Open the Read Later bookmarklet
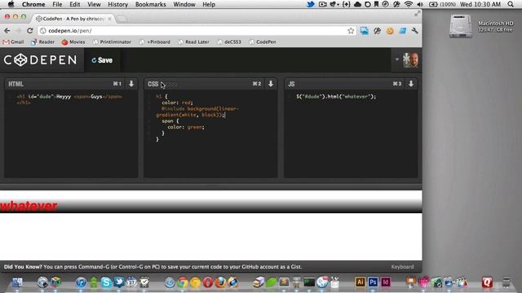This screenshot has width=522, height=293. (x=194, y=42)
